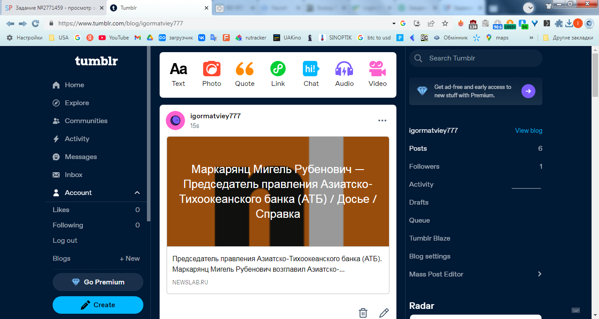
Task: Open Blog settings
Action: 430,256
